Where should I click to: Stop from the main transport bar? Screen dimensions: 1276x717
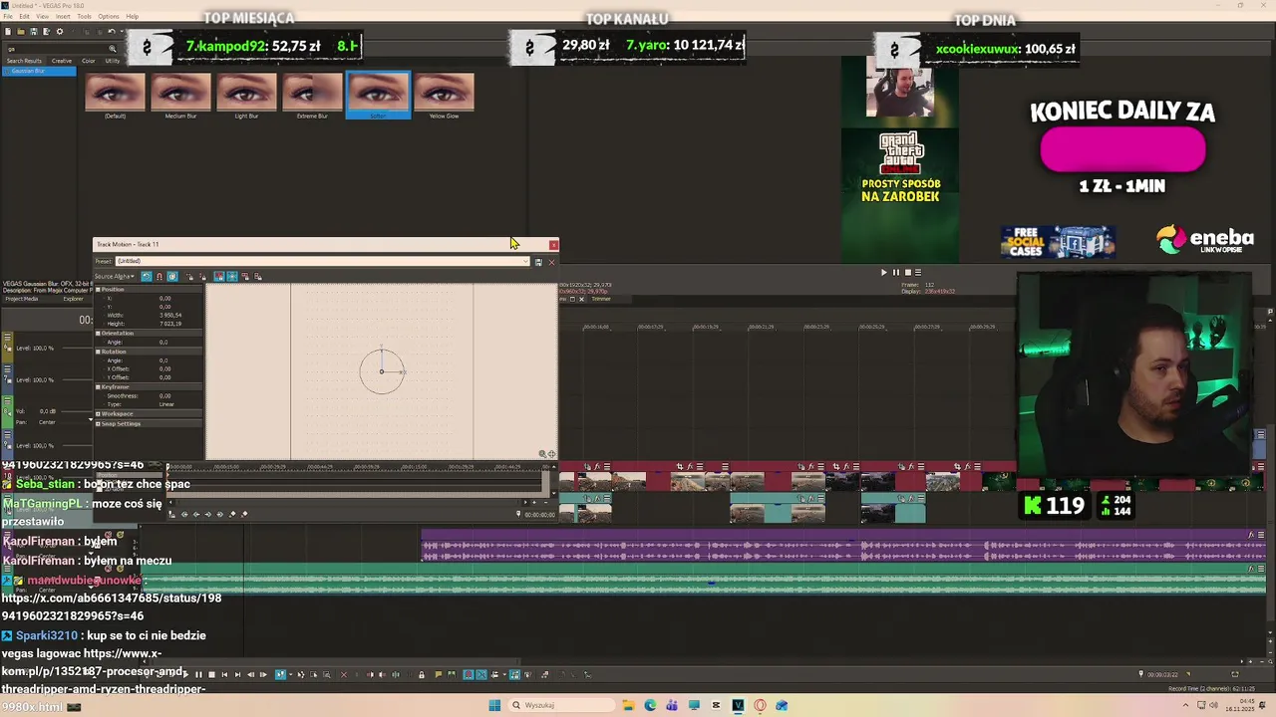tap(211, 674)
